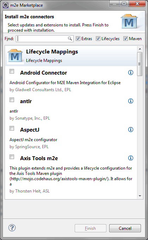Open info for antlr connector
The image size is (148, 240).
[x=130, y=101]
